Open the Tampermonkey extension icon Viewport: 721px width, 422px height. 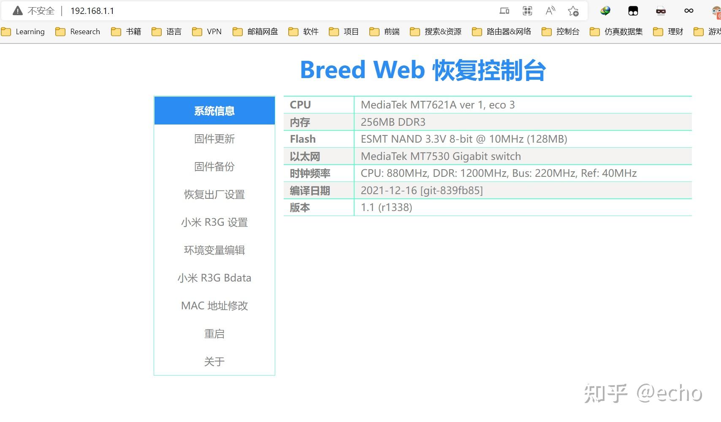[633, 11]
